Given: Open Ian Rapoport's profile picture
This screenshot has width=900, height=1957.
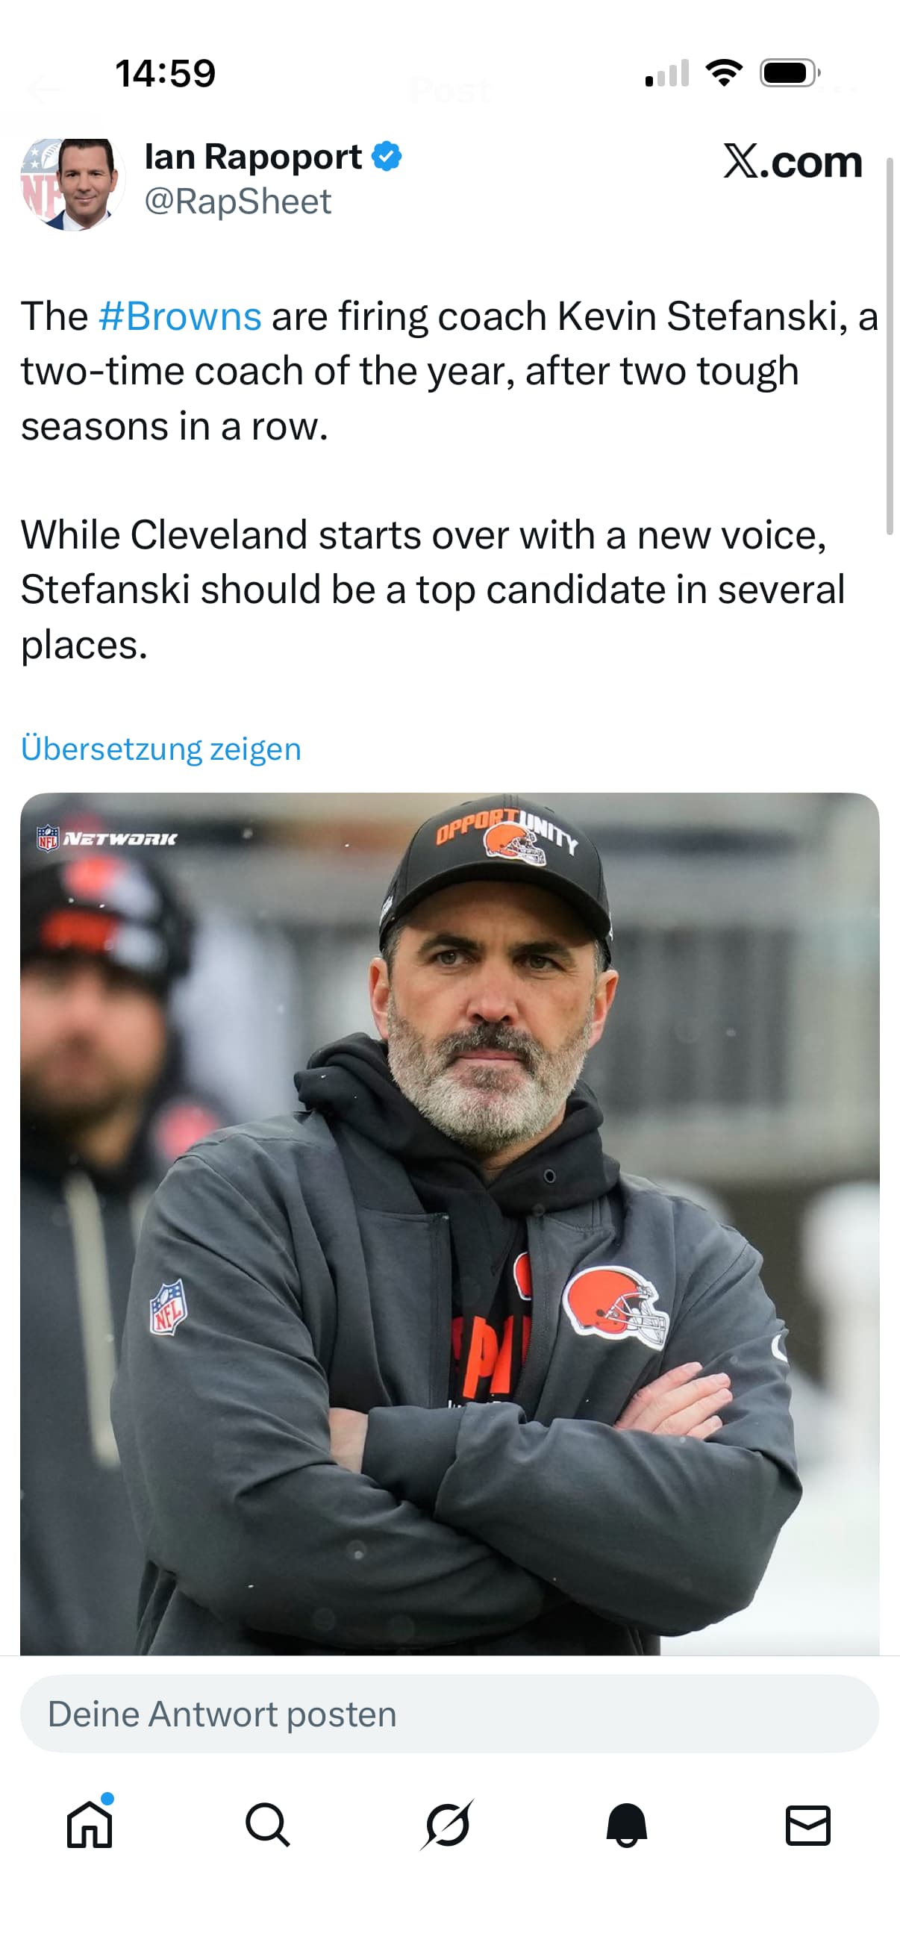Looking at the screenshot, I should point(72,183).
